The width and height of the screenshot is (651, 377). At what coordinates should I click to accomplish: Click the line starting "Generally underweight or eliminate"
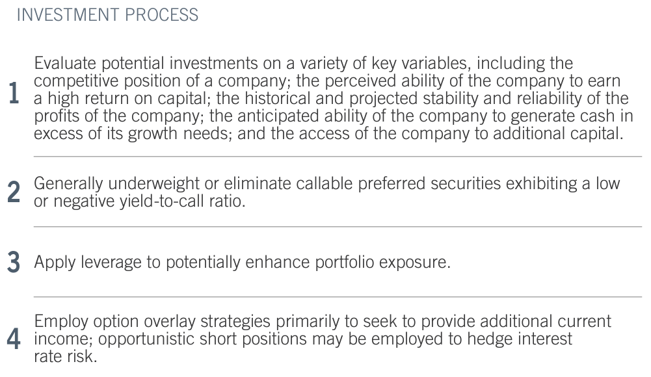326,184
